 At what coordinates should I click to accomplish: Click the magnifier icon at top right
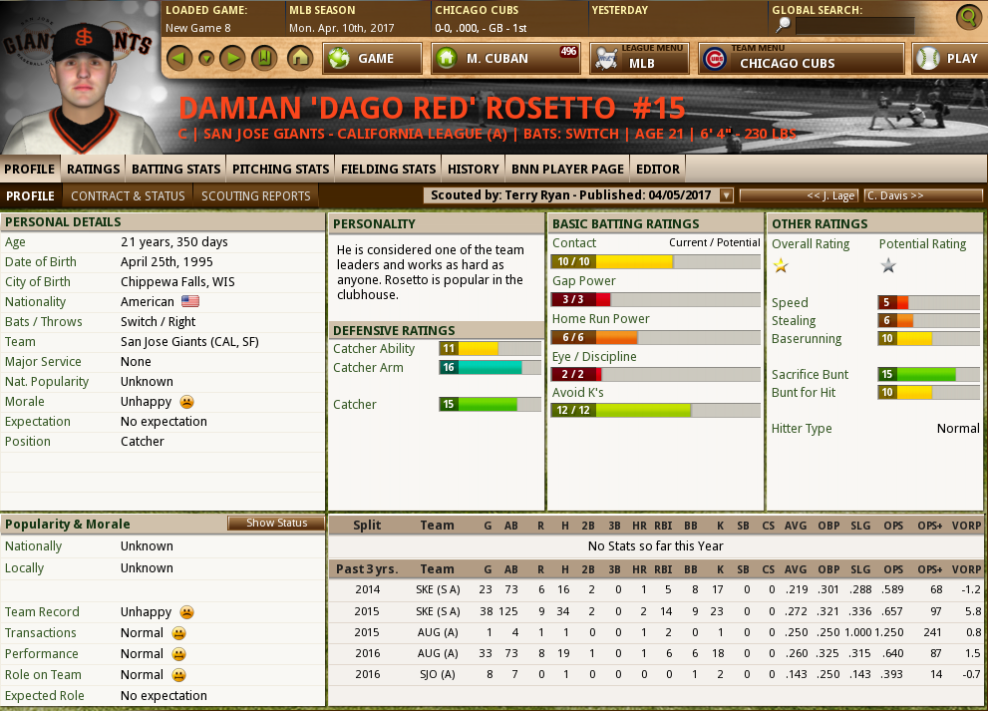pyautogui.click(x=967, y=17)
